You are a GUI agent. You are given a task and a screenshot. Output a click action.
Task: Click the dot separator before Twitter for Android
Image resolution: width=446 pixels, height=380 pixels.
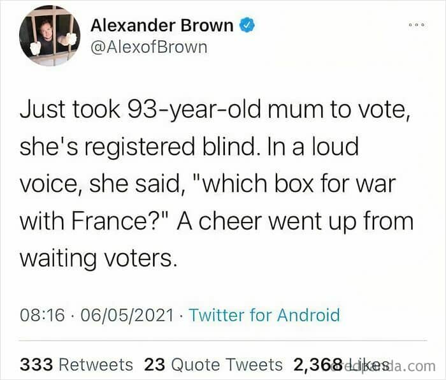181,316
